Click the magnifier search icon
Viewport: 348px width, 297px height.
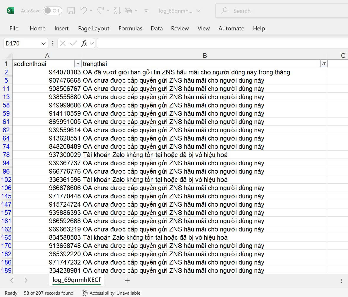point(225,11)
